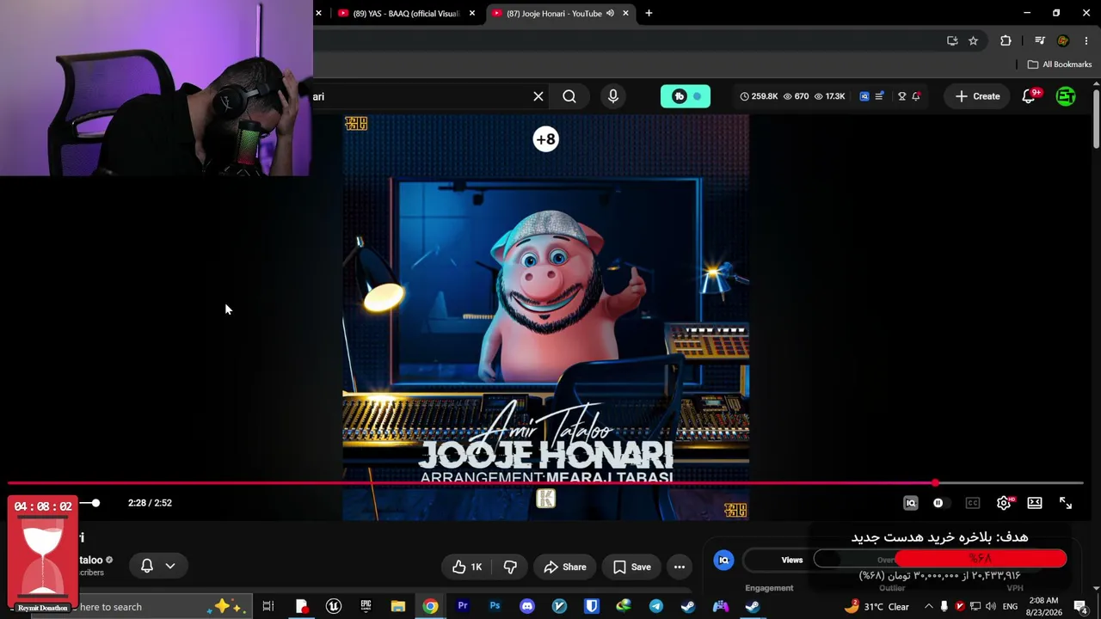The width and height of the screenshot is (1101, 619).
Task: Open the ET account avatar menu
Action: click(x=1066, y=96)
